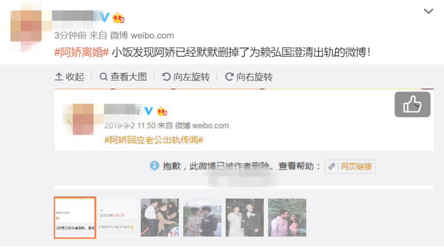This screenshot has height=250, width=444.
Task: Open the #阿娇离婚# hashtag topic
Action: (x=82, y=52)
